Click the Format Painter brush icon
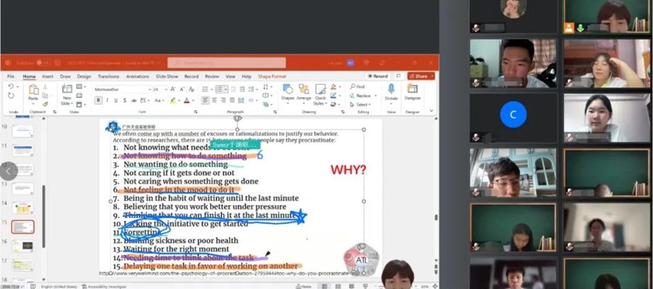 (45, 104)
